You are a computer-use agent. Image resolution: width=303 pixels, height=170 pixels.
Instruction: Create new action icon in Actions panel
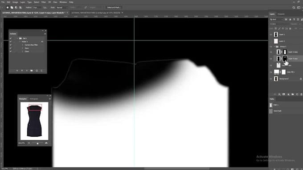[x=37, y=71]
